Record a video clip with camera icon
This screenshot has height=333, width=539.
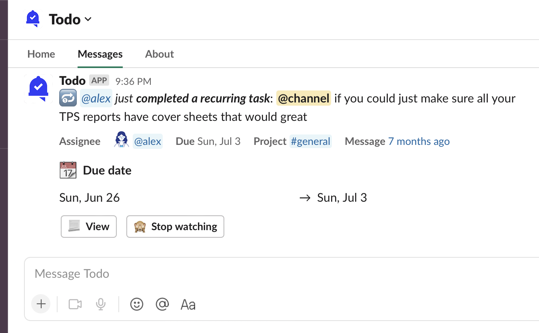click(x=75, y=305)
